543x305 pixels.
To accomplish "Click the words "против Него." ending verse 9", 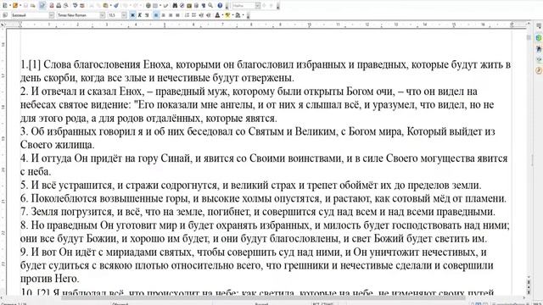I will [49, 279].
